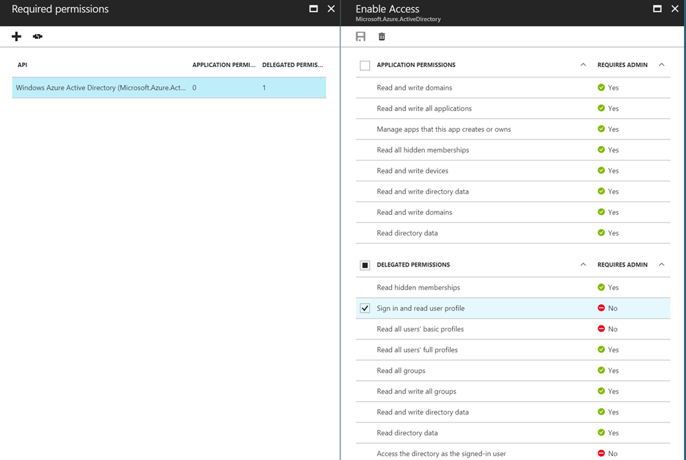The height and width of the screenshot is (460, 686).
Task: Toggle the Application Permissions select-all checkbox
Action: (x=365, y=66)
